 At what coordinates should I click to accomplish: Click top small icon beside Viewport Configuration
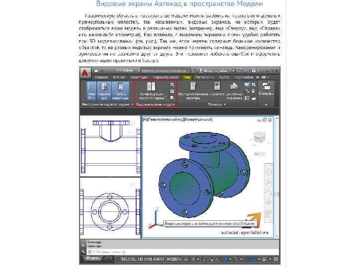click(x=172, y=85)
